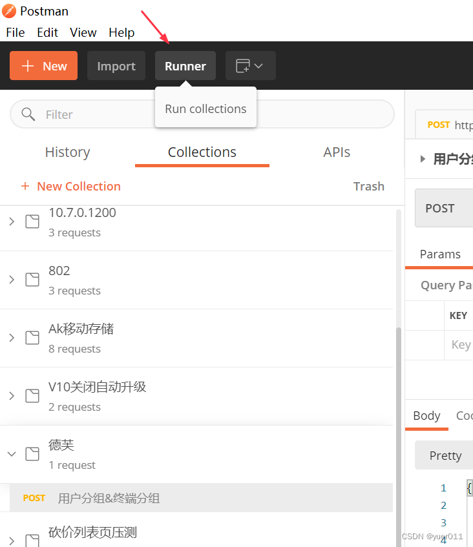
Task: Click the Runner button
Action: (x=185, y=66)
